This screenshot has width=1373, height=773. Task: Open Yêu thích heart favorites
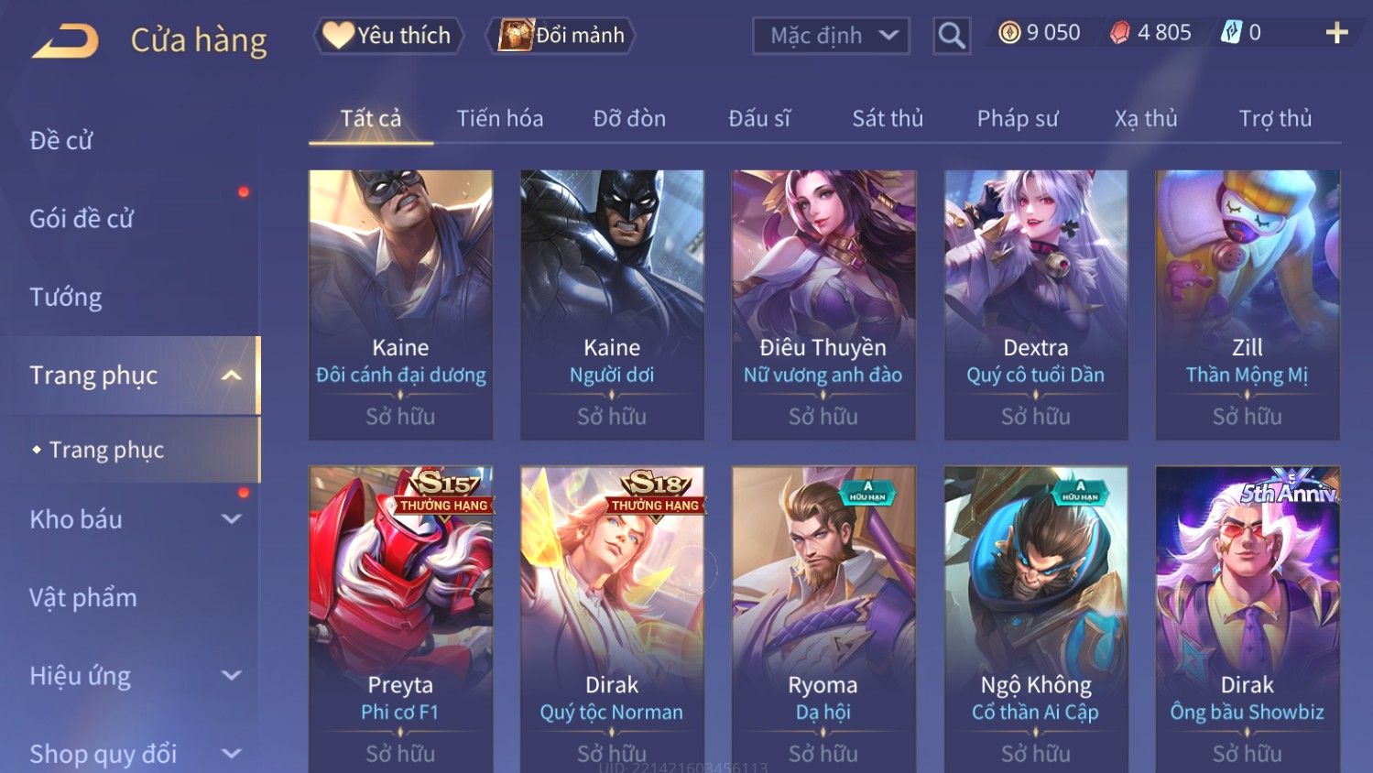tap(388, 36)
